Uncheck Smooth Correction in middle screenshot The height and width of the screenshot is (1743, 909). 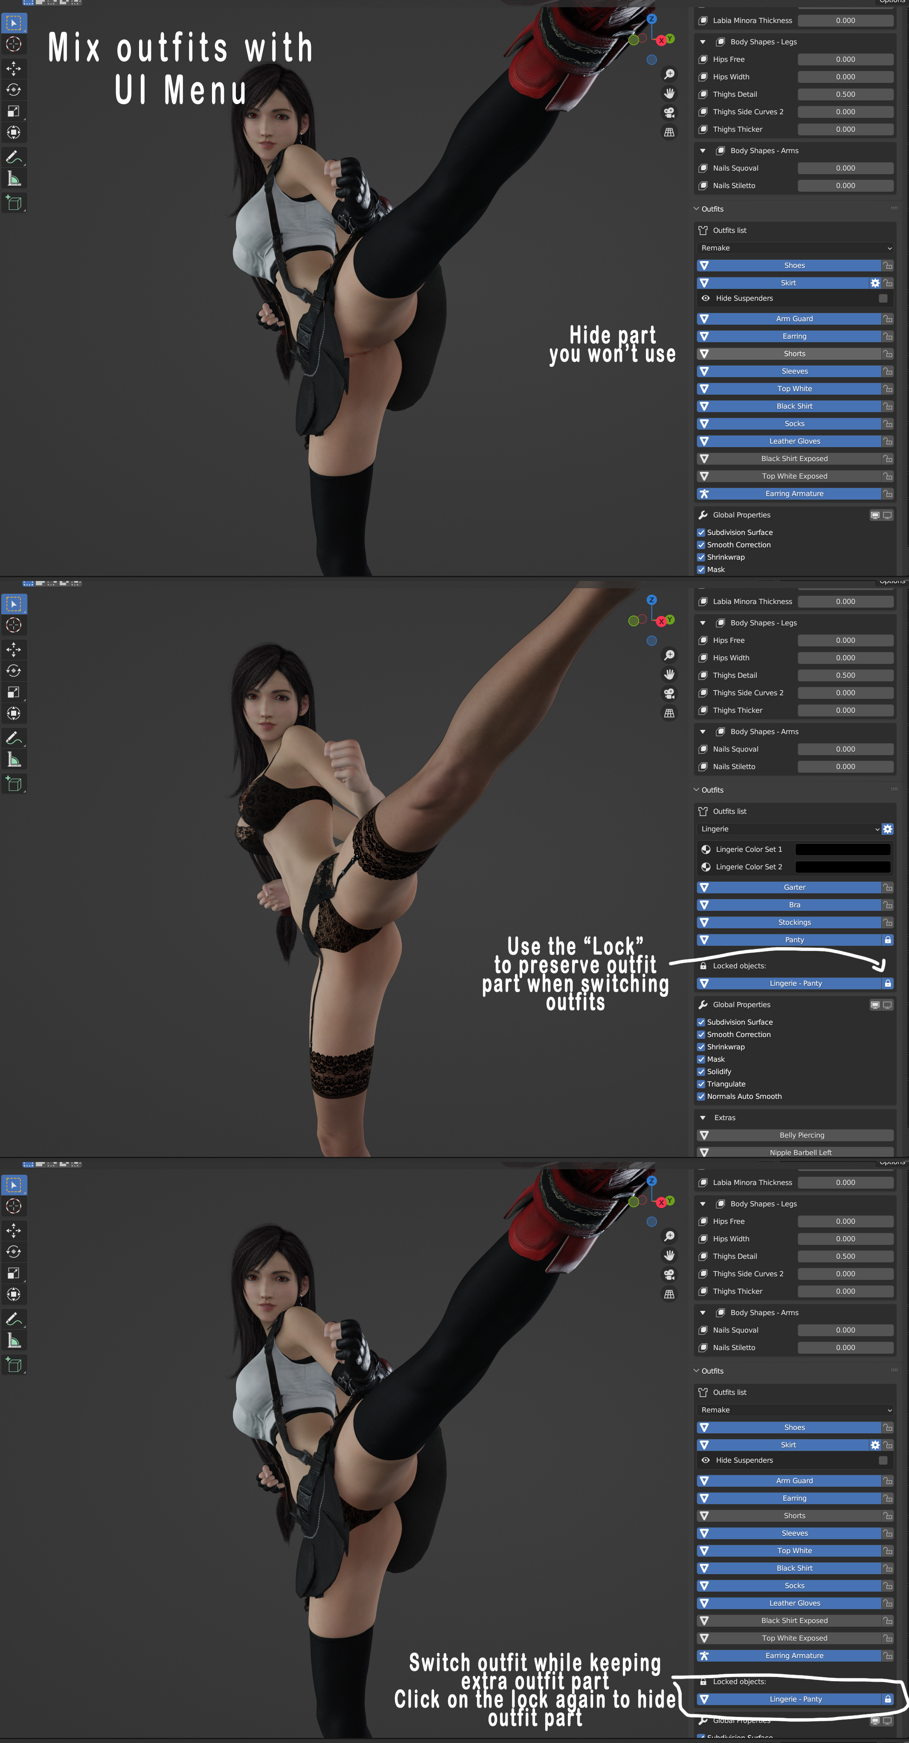pos(701,1034)
